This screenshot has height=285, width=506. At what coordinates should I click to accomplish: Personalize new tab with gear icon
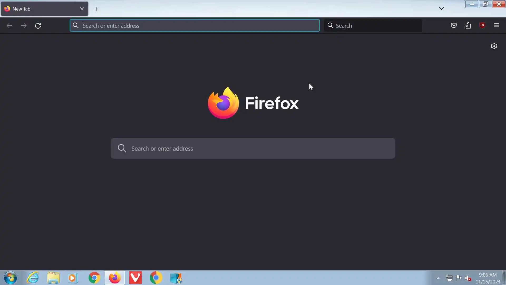pyautogui.click(x=494, y=46)
